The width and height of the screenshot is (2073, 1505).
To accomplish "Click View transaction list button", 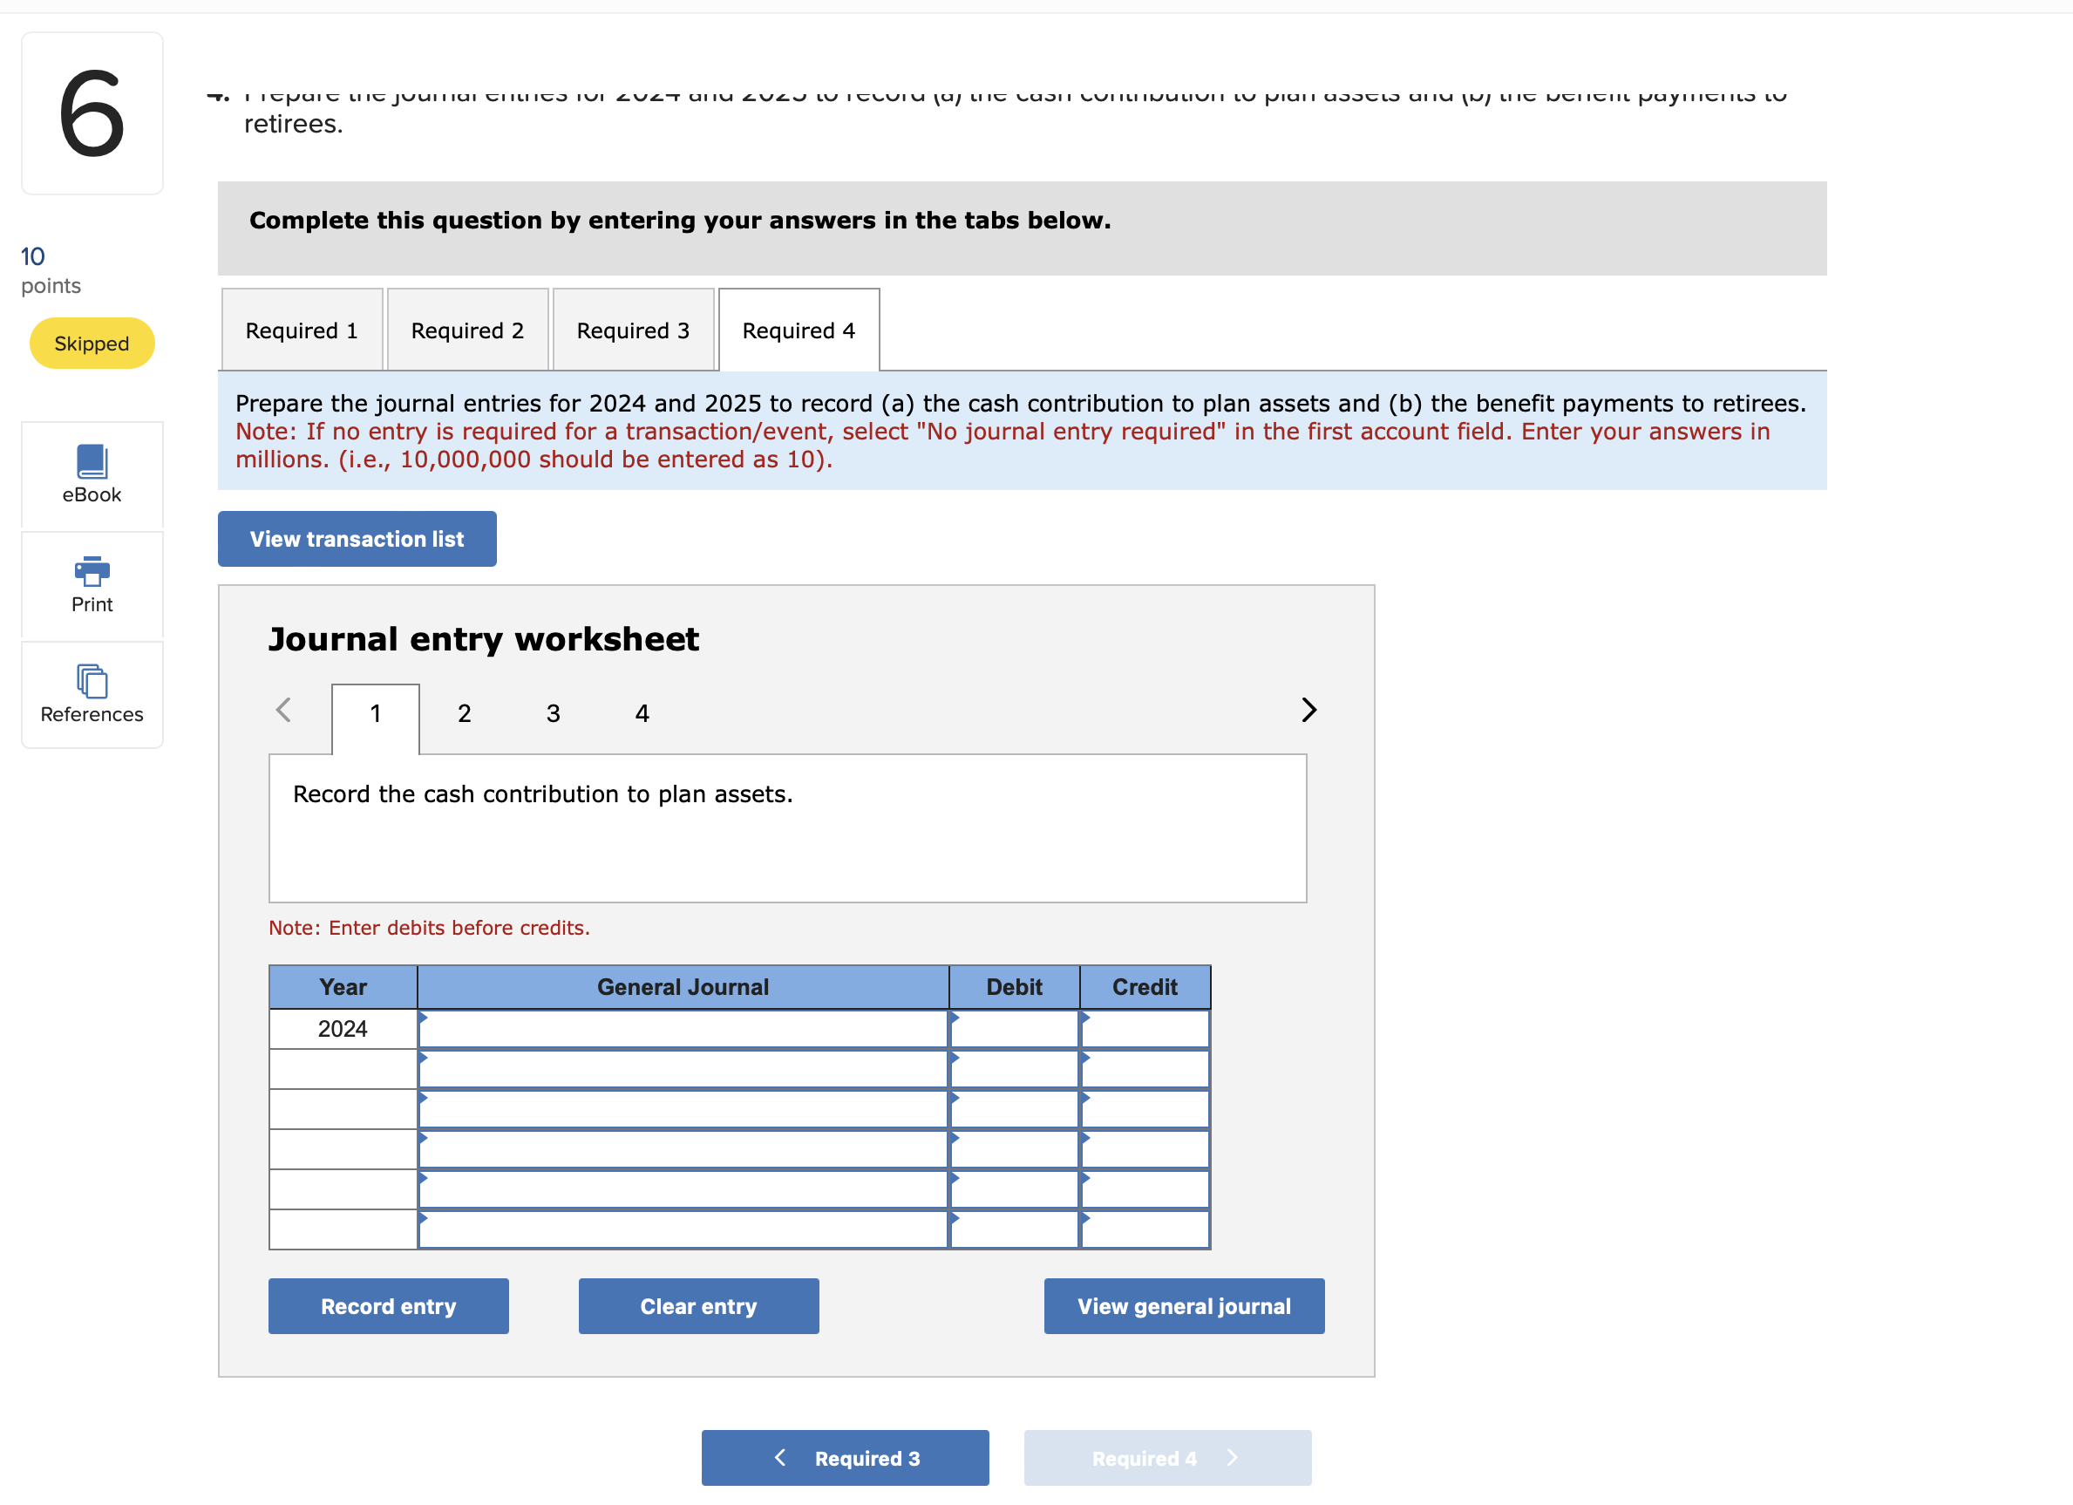I will click(x=357, y=540).
